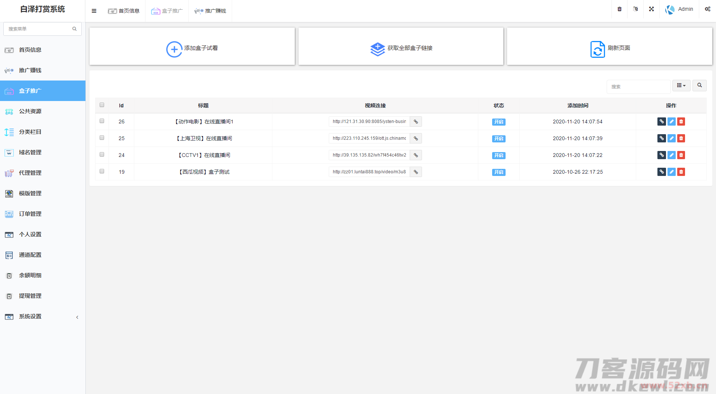
Task: Toggle fullscreen mode icon in header
Action: pos(651,9)
